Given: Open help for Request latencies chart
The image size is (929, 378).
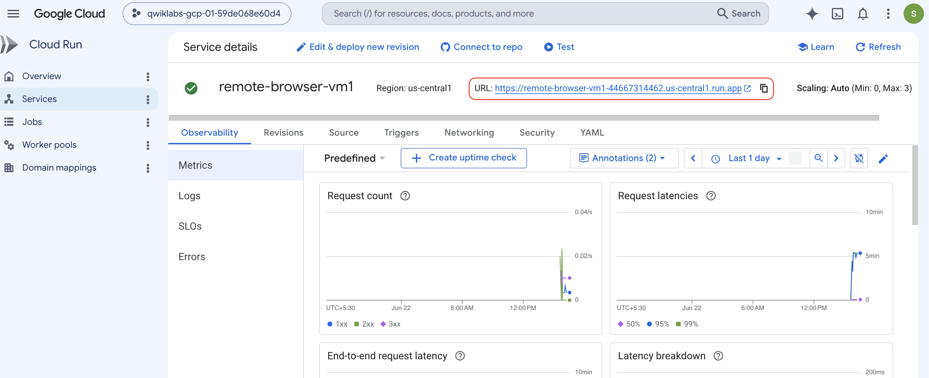Looking at the screenshot, I should click(x=711, y=196).
